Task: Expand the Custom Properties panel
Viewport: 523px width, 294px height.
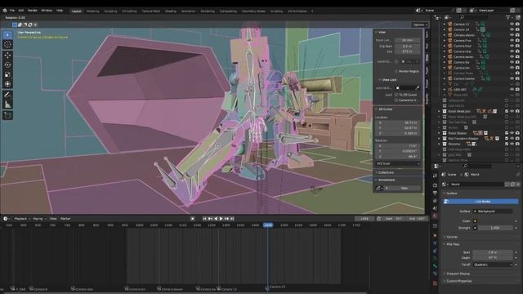Action: point(458,281)
